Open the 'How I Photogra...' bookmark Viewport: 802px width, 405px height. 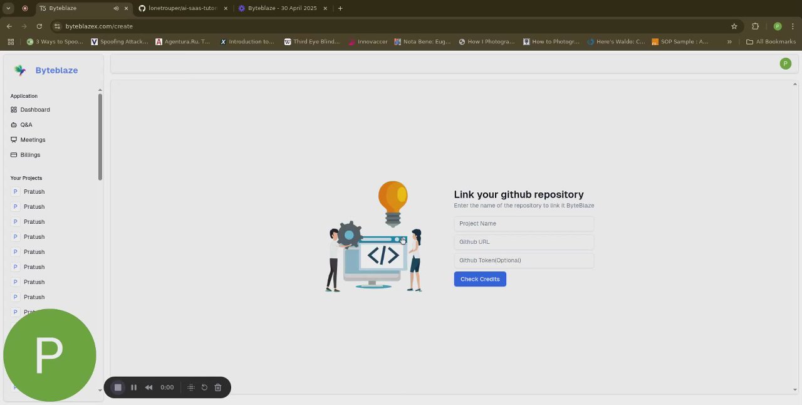(487, 42)
